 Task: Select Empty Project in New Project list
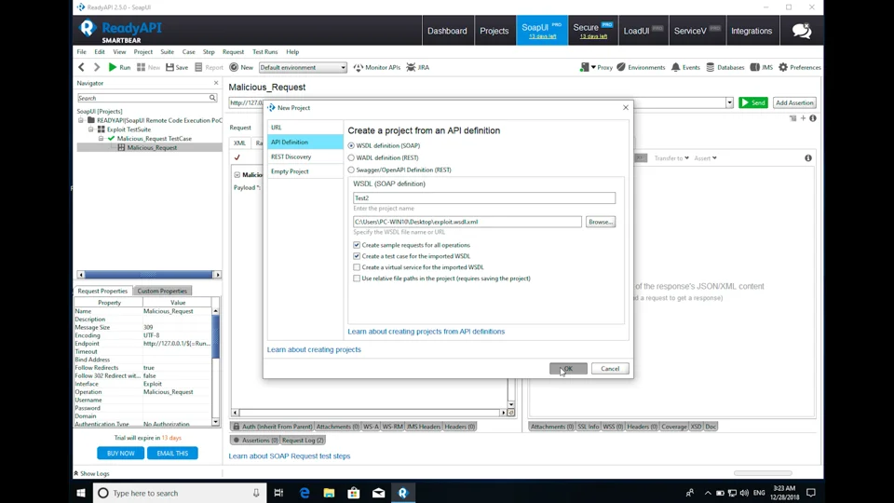(x=305, y=171)
